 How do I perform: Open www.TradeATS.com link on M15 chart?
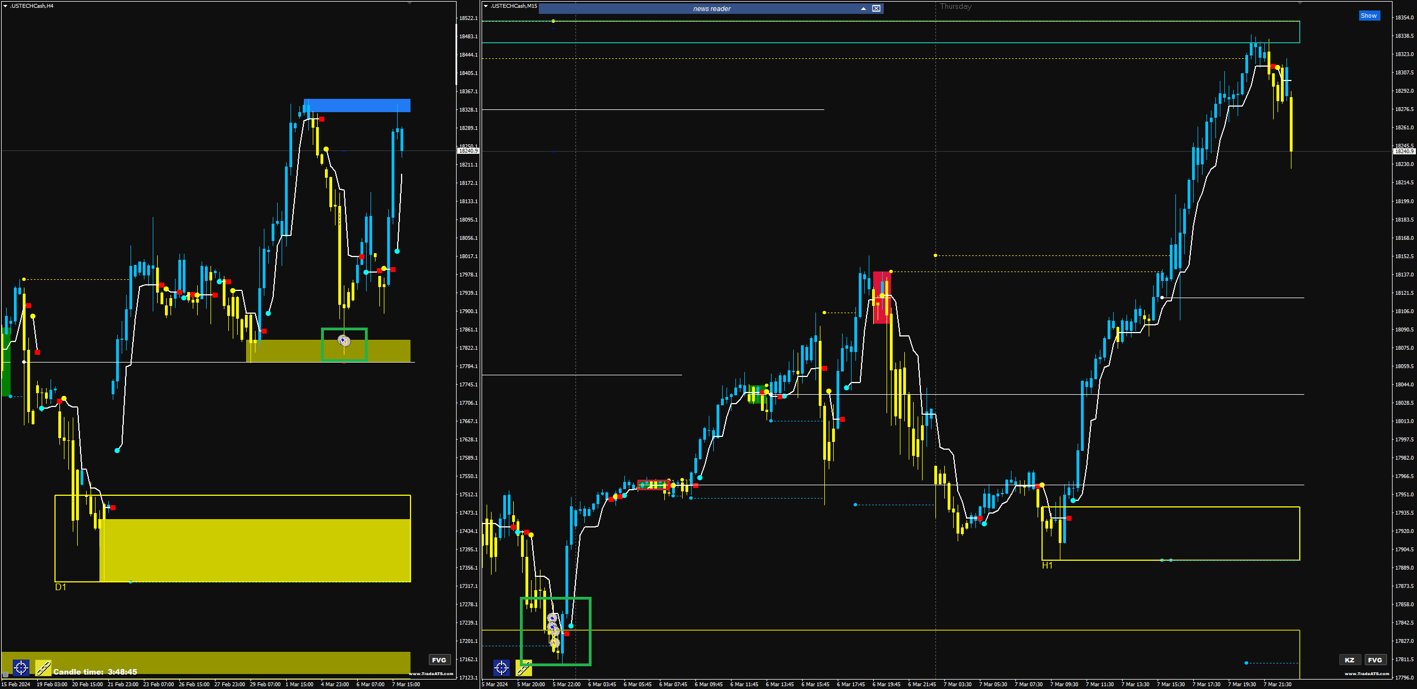coord(1366,673)
